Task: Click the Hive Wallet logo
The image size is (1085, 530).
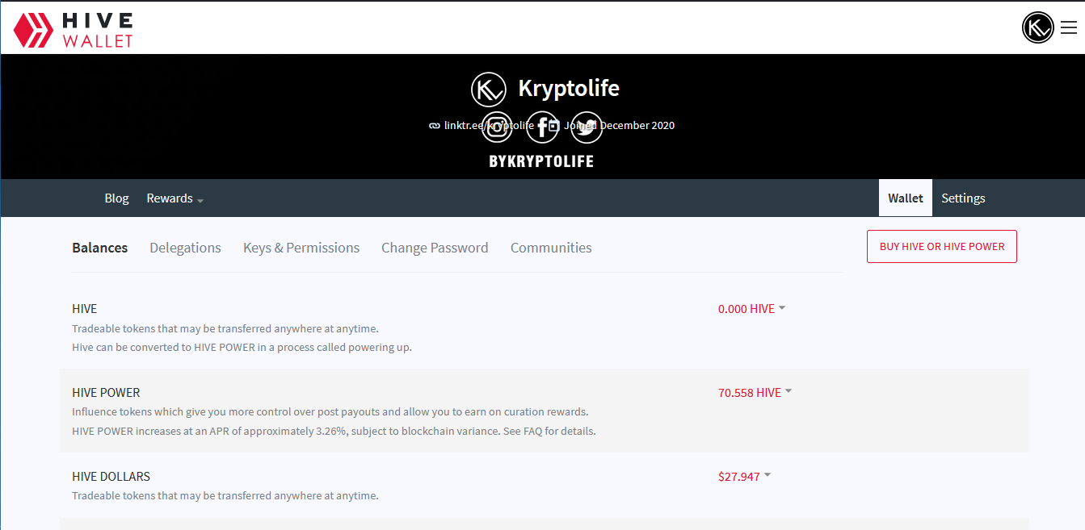Action: pos(73,29)
